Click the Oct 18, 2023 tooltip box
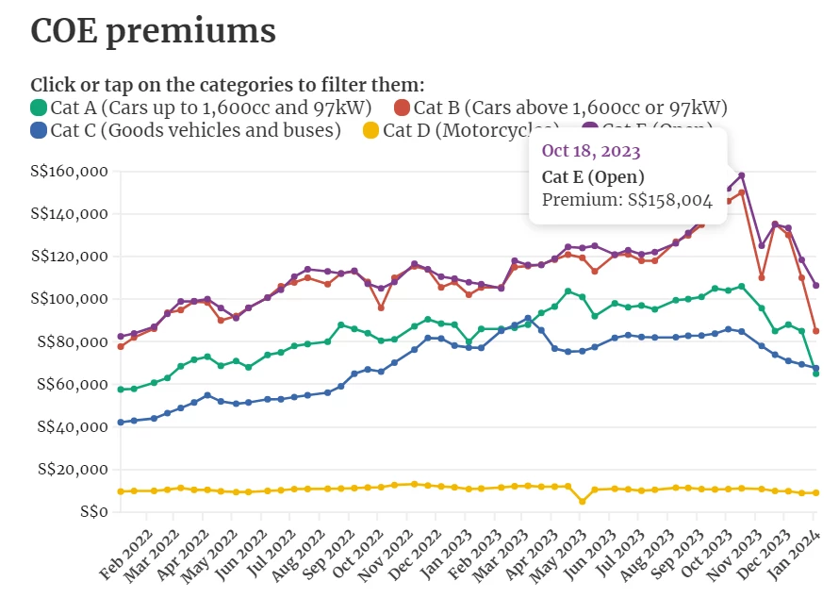Image resolution: width=839 pixels, height=598 pixels. pyautogui.click(x=628, y=175)
